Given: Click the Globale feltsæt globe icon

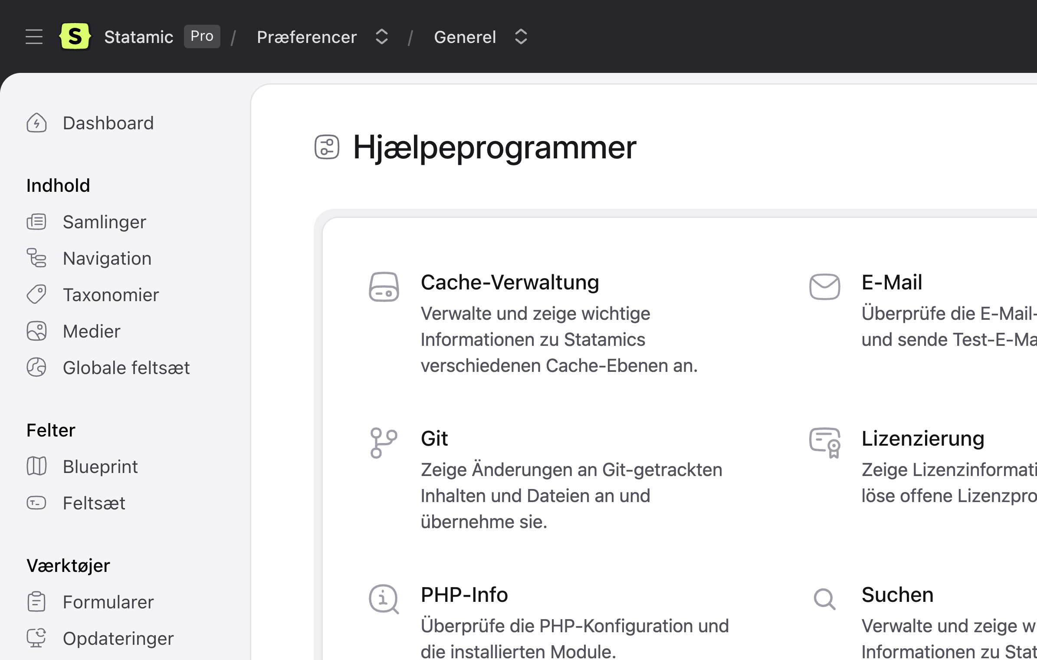Looking at the screenshot, I should point(36,368).
